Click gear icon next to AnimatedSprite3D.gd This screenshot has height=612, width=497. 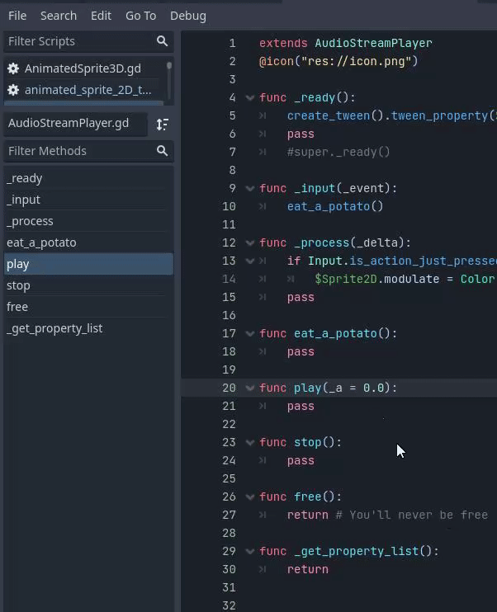pos(13,68)
